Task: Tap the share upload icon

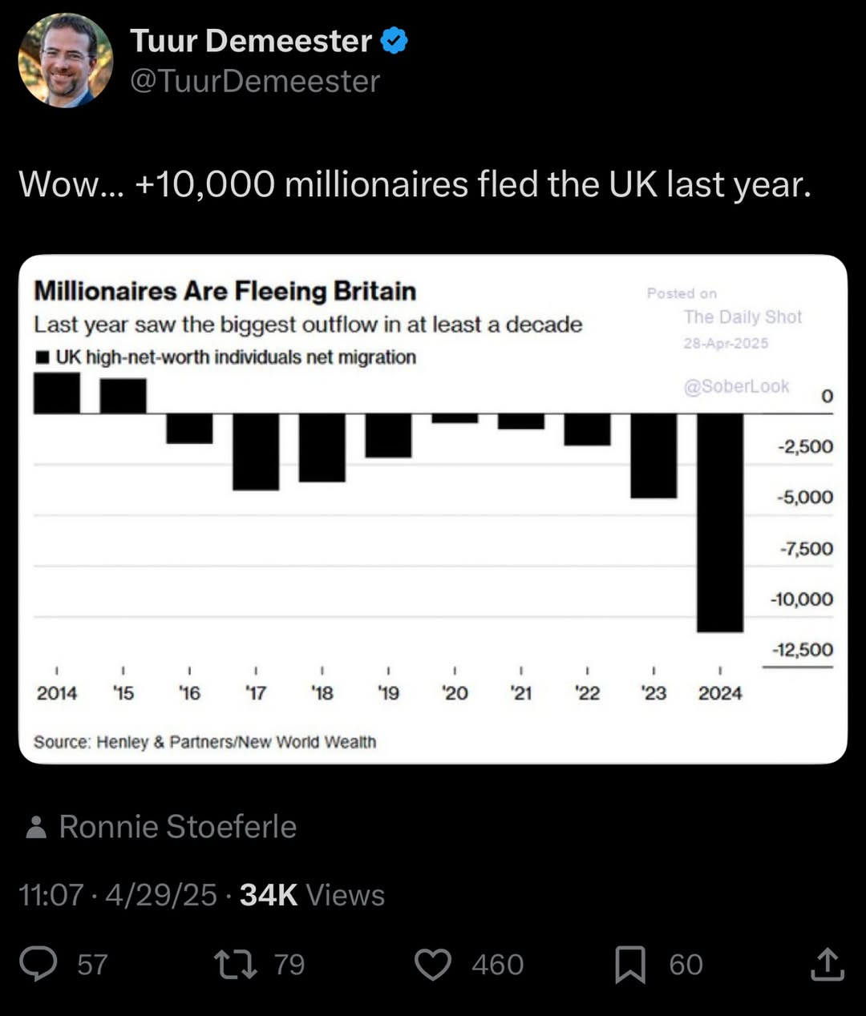Action: pos(827,964)
